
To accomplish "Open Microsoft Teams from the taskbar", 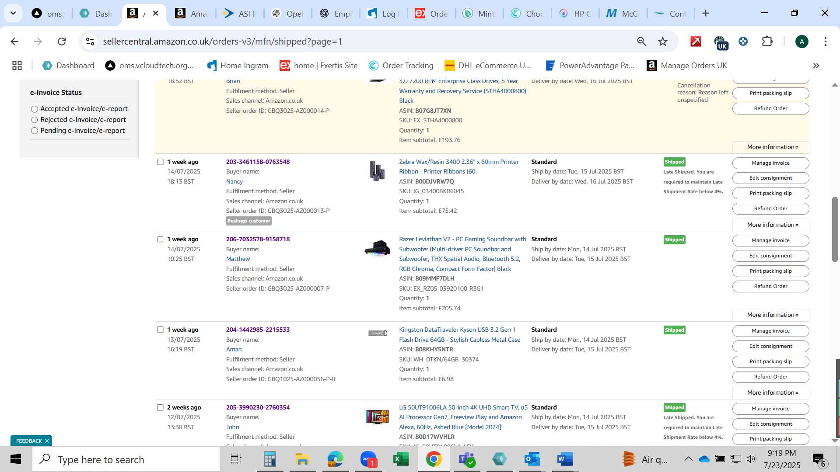I will (x=466, y=459).
